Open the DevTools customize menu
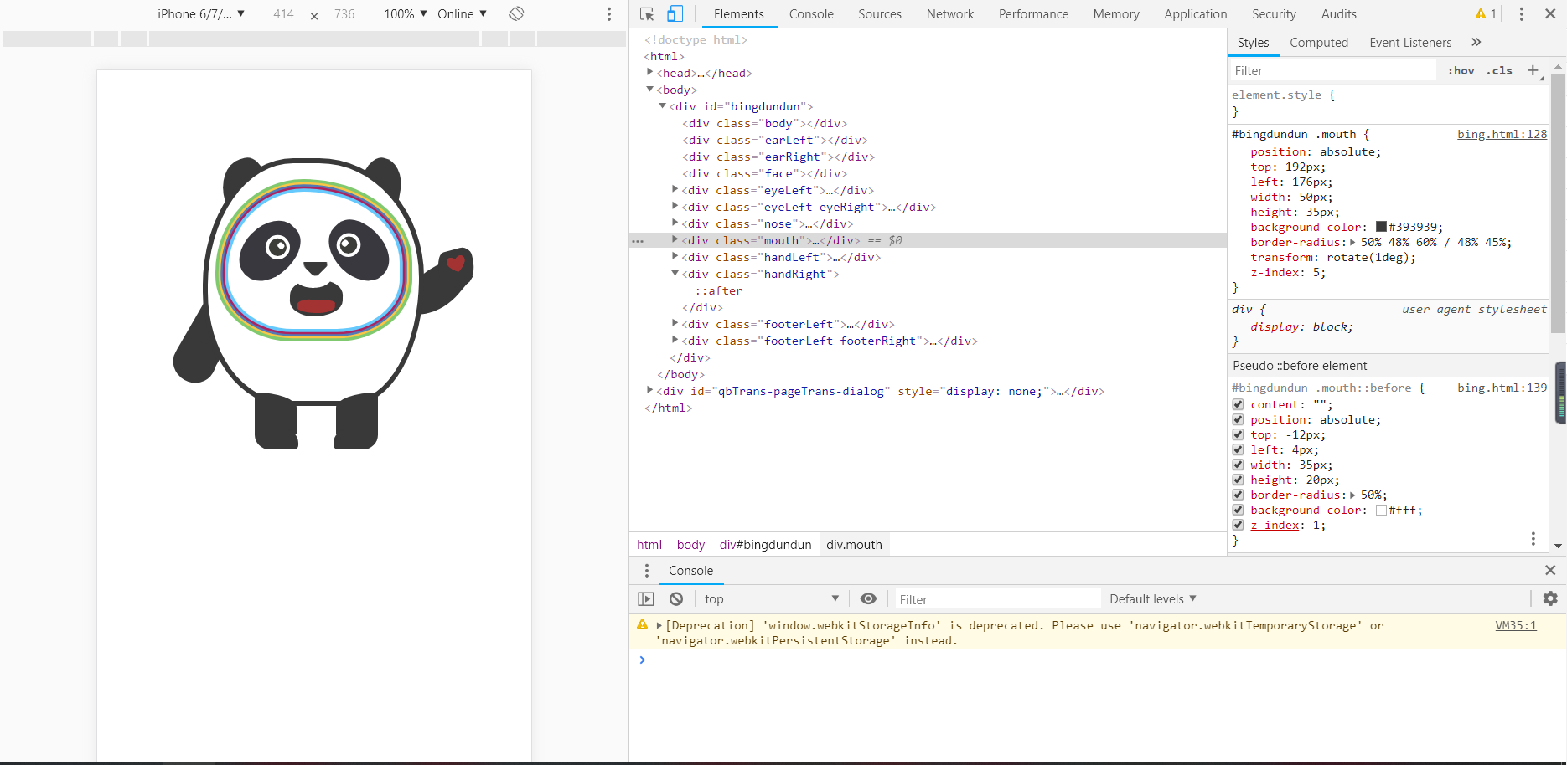Screen dimensions: 1567x765 pos(1522,14)
